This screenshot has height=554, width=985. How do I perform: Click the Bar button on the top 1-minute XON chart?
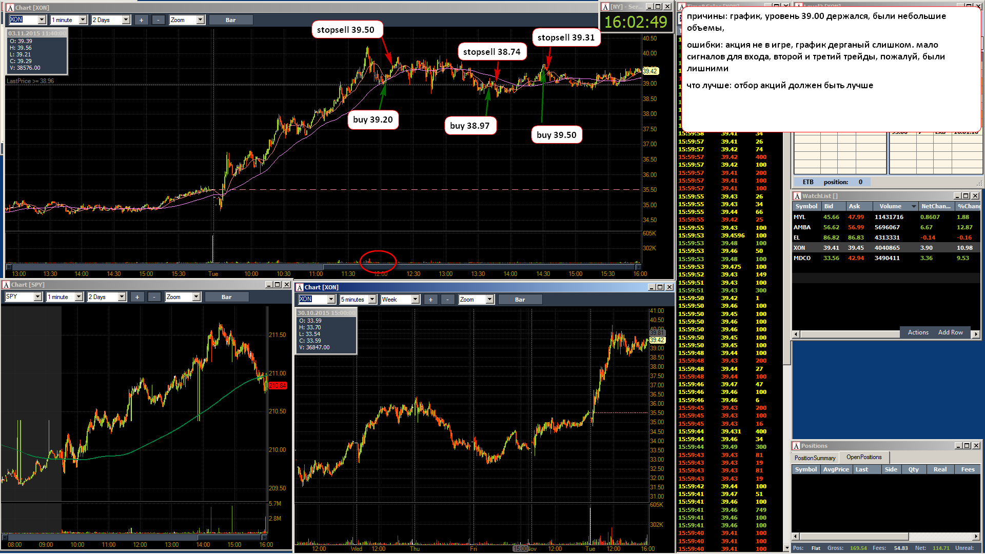(231, 20)
